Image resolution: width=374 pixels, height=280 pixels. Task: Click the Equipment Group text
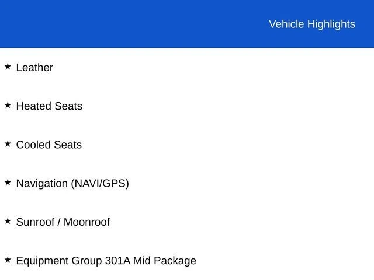click(58, 261)
